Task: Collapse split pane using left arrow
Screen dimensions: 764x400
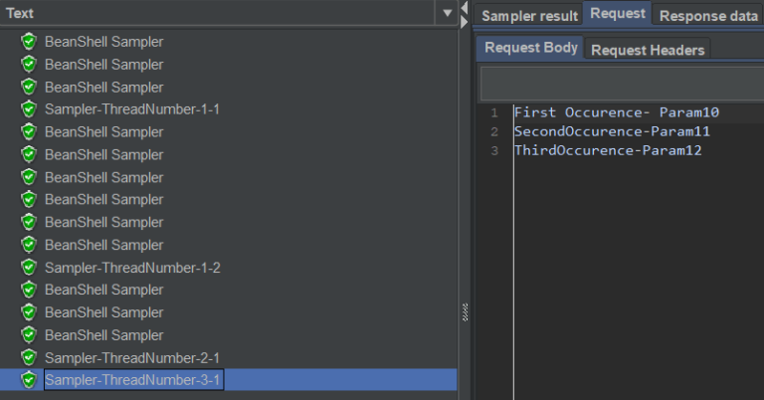Action: coord(464,8)
